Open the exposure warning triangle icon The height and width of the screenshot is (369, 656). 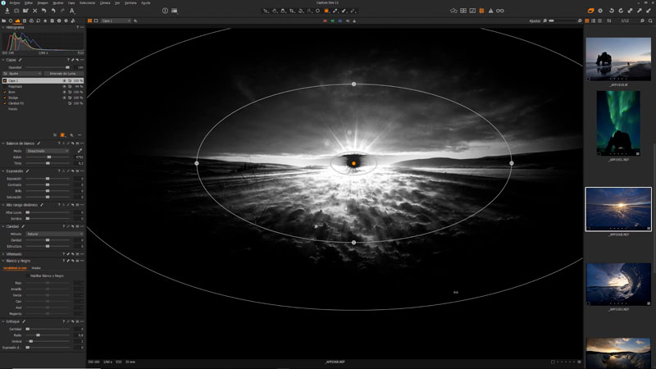490,11
